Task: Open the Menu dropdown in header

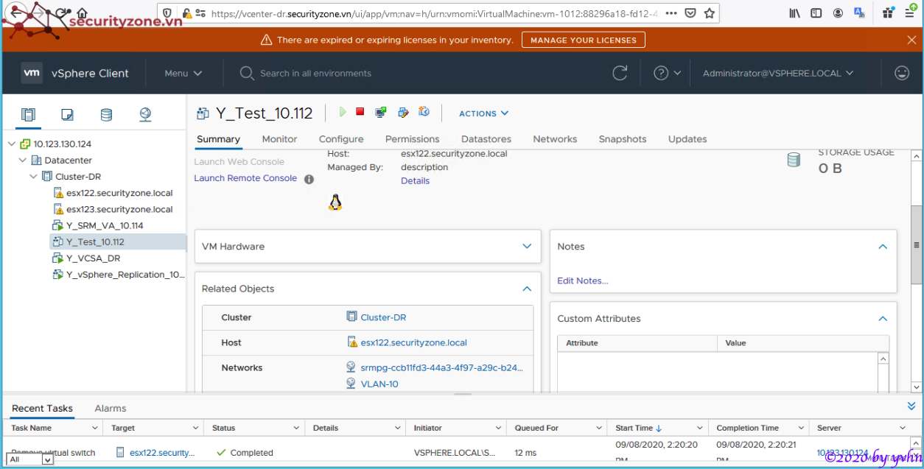Action: pyautogui.click(x=183, y=73)
